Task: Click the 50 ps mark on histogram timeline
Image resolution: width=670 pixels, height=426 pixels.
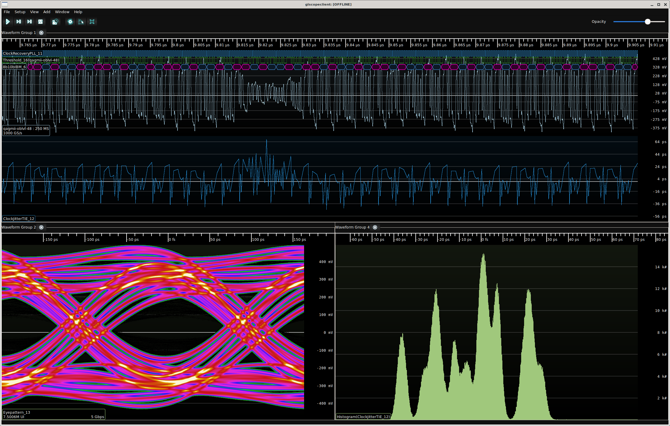Action: click(x=596, y=240)
